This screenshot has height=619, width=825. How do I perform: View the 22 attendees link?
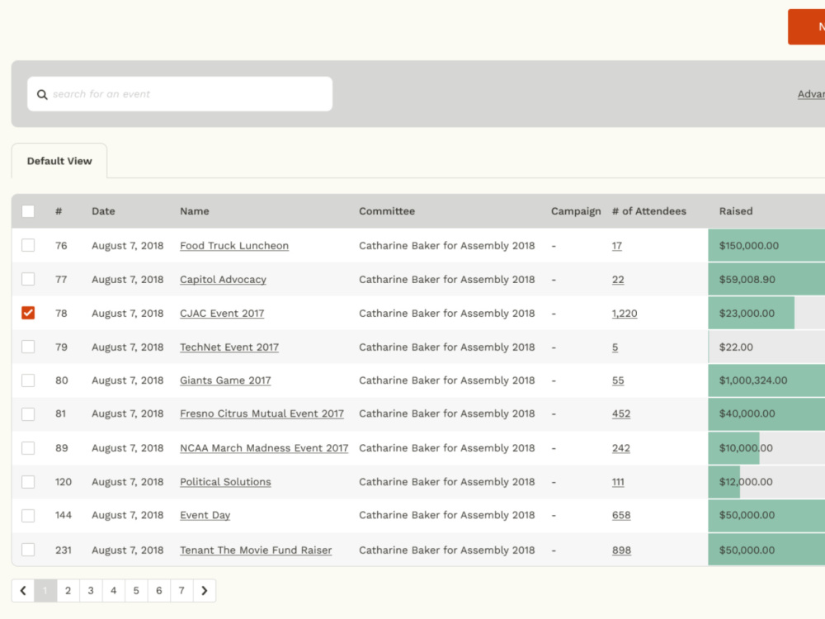click(618, 280)
